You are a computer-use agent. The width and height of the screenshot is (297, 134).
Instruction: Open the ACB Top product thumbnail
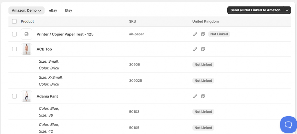point(26,49)
